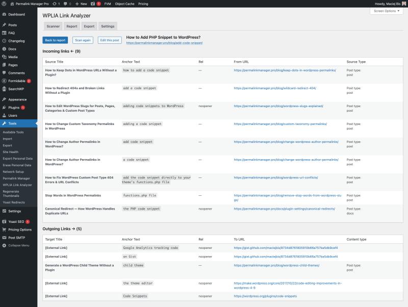Click the FAQ icon in sidebar
The width and height of the screenshot is (408, 307).
4,33
